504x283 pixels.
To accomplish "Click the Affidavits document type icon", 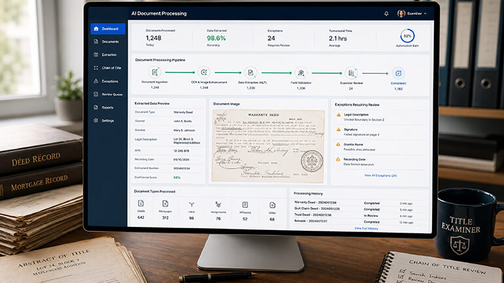I will coord(245,205).
